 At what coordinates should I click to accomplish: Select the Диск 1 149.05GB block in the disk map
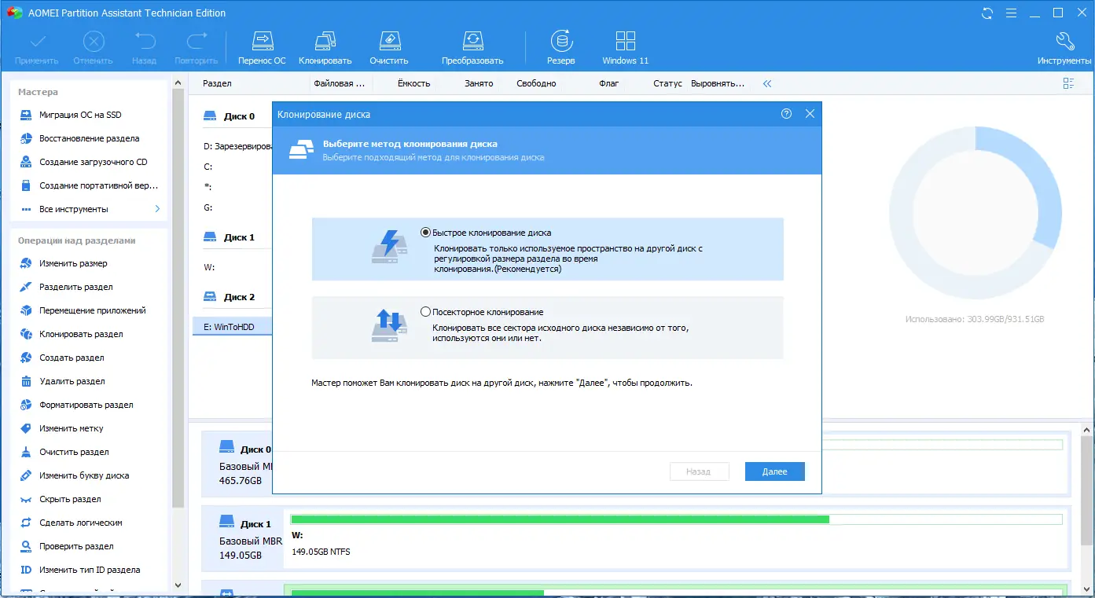click(244, 539)
